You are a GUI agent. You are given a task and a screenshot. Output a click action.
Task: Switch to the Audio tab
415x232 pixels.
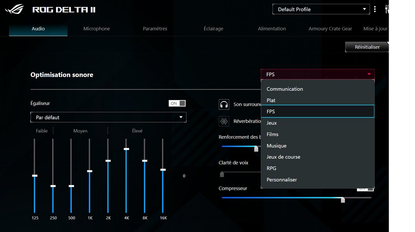pyautogui.click(x=38, y=29)
